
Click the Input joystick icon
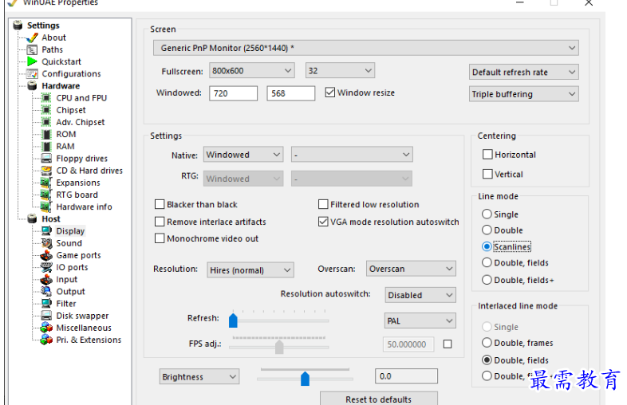(46, 280)
